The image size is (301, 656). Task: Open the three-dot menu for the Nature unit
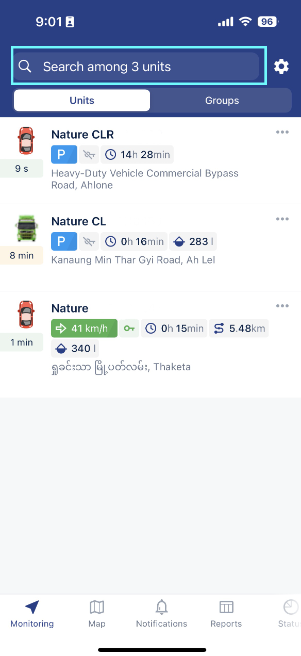point(282,305)
